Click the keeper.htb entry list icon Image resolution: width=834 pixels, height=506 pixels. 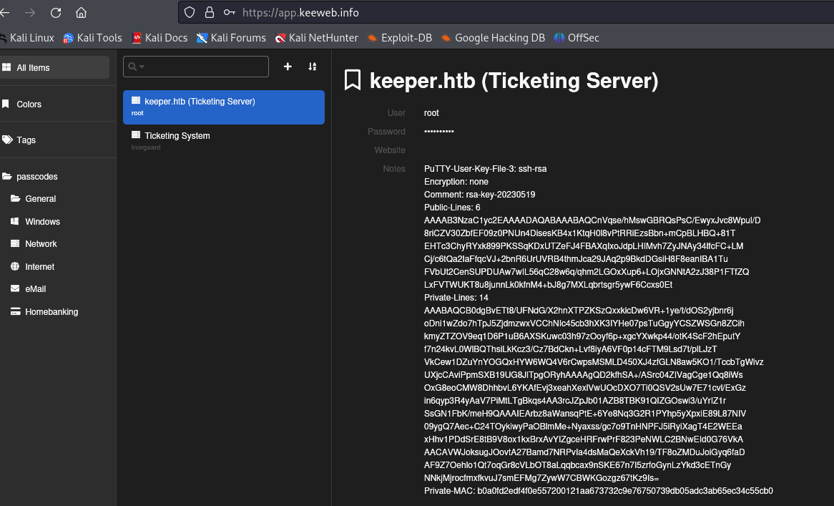(136, 101)
